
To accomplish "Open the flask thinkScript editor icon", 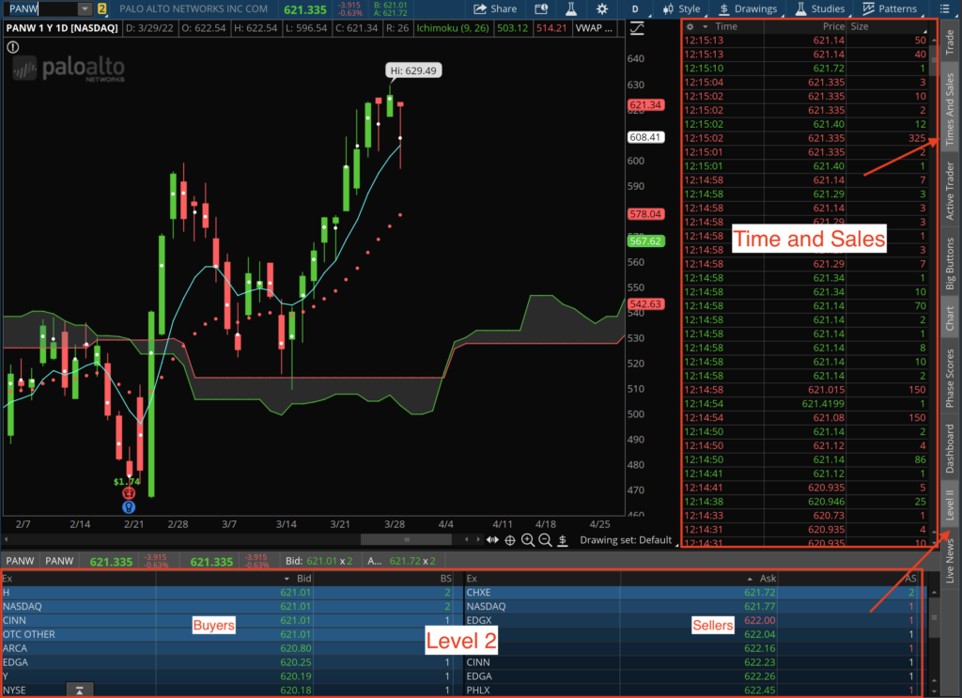I will pyautogui.click(x=571, y=8).
